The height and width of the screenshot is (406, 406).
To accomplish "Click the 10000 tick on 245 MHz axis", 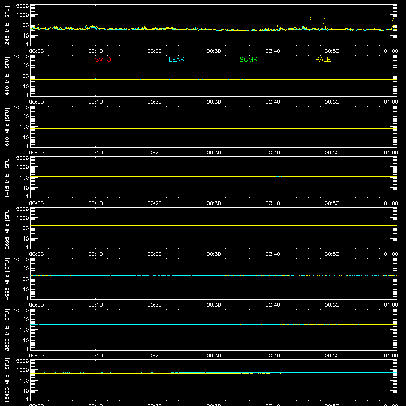I will click(x=21, y=6).
